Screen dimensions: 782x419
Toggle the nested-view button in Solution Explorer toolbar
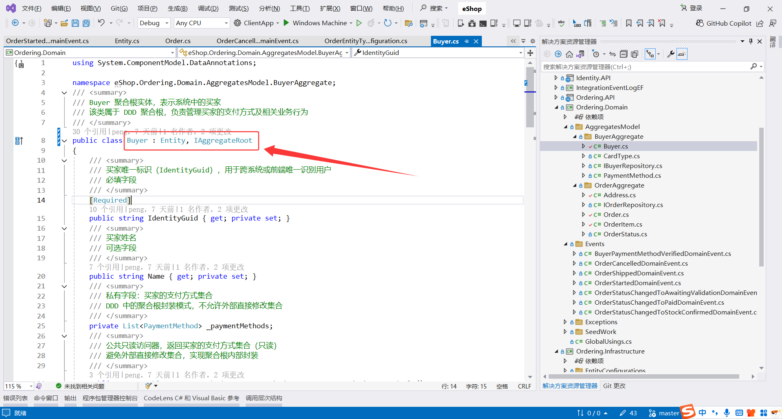click(x=650, y=54)
